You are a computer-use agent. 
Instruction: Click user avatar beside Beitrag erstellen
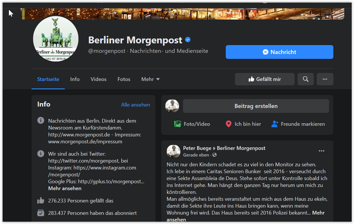click(x=172, y=106)
